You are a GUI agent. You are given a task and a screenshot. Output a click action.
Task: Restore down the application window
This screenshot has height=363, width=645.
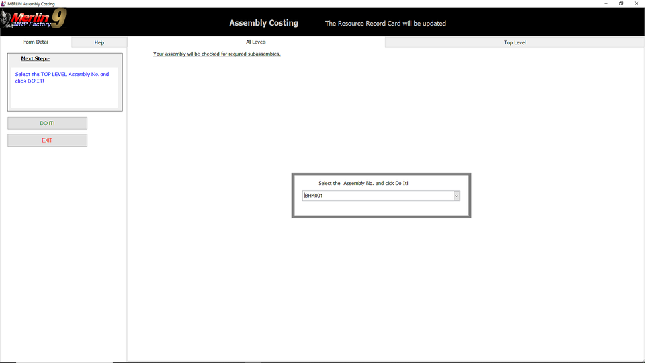coord(621,3)
